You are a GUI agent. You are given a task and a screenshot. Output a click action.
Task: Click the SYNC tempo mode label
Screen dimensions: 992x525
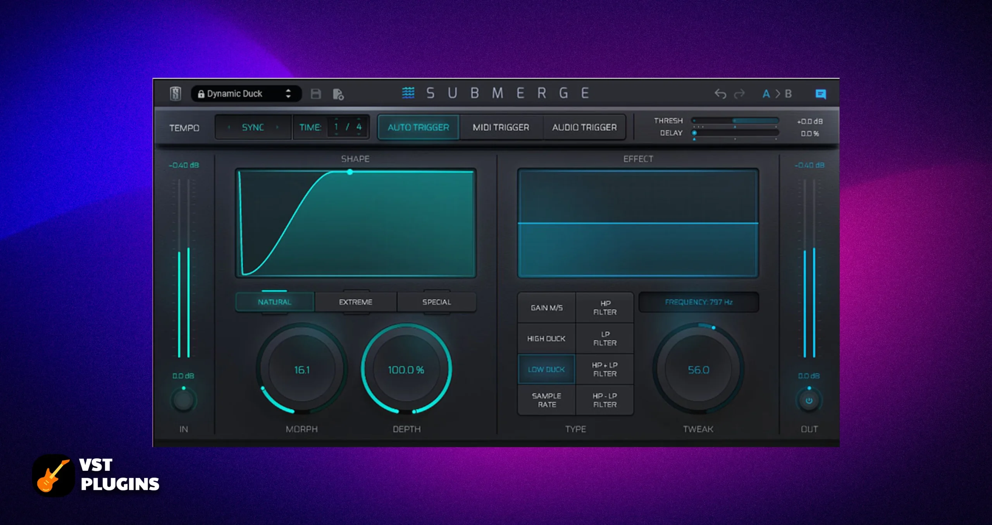click(253, 127)
